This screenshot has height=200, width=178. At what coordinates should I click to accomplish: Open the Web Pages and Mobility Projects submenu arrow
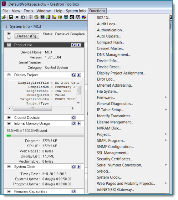click(x=166, y=183)
